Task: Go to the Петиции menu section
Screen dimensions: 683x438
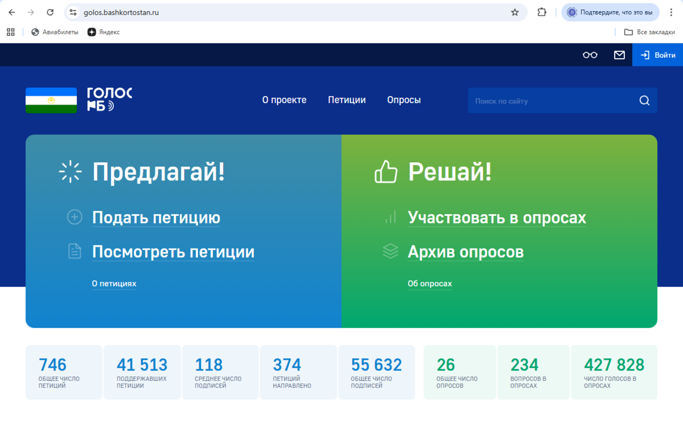Action: [347, 100]
